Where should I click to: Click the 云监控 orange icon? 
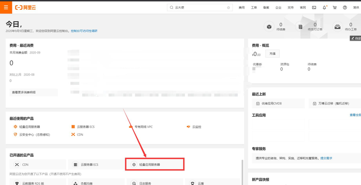[188, 126]
